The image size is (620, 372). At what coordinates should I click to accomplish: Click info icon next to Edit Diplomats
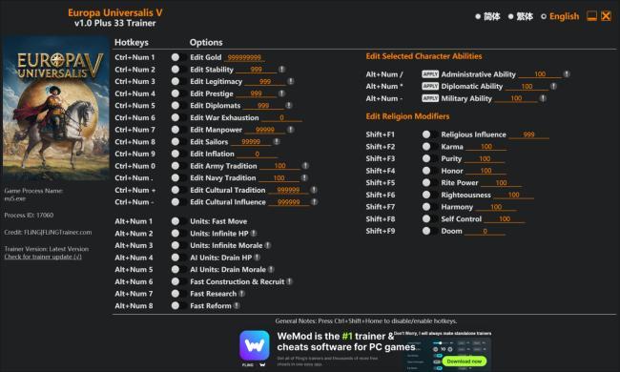[289, 105]
